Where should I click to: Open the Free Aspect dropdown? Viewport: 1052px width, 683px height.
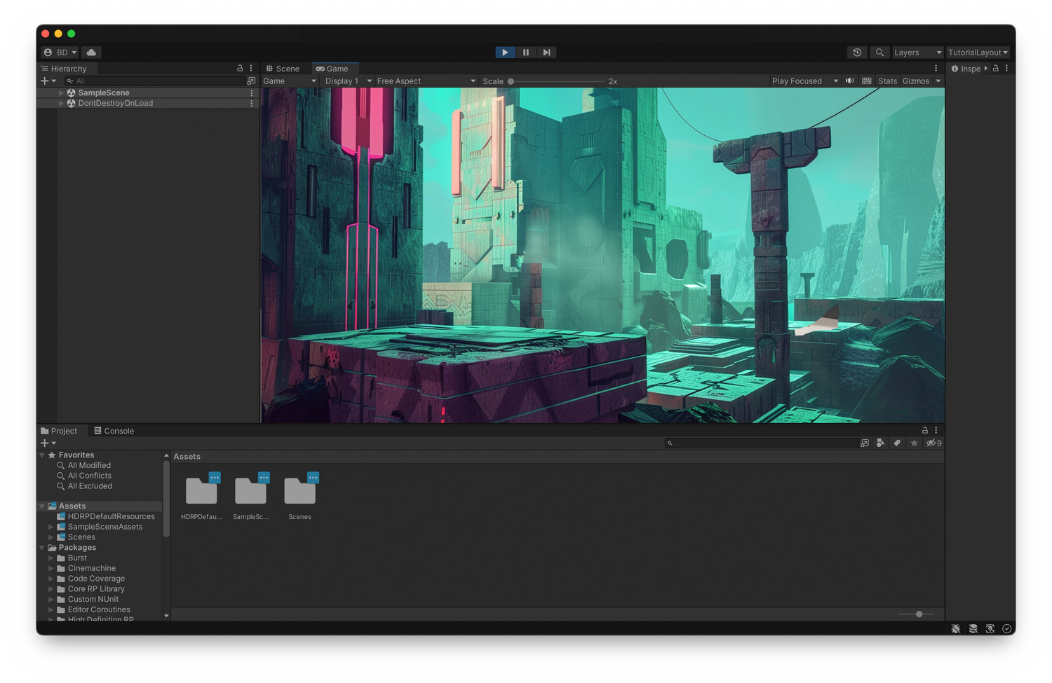(x=426, y=81)
